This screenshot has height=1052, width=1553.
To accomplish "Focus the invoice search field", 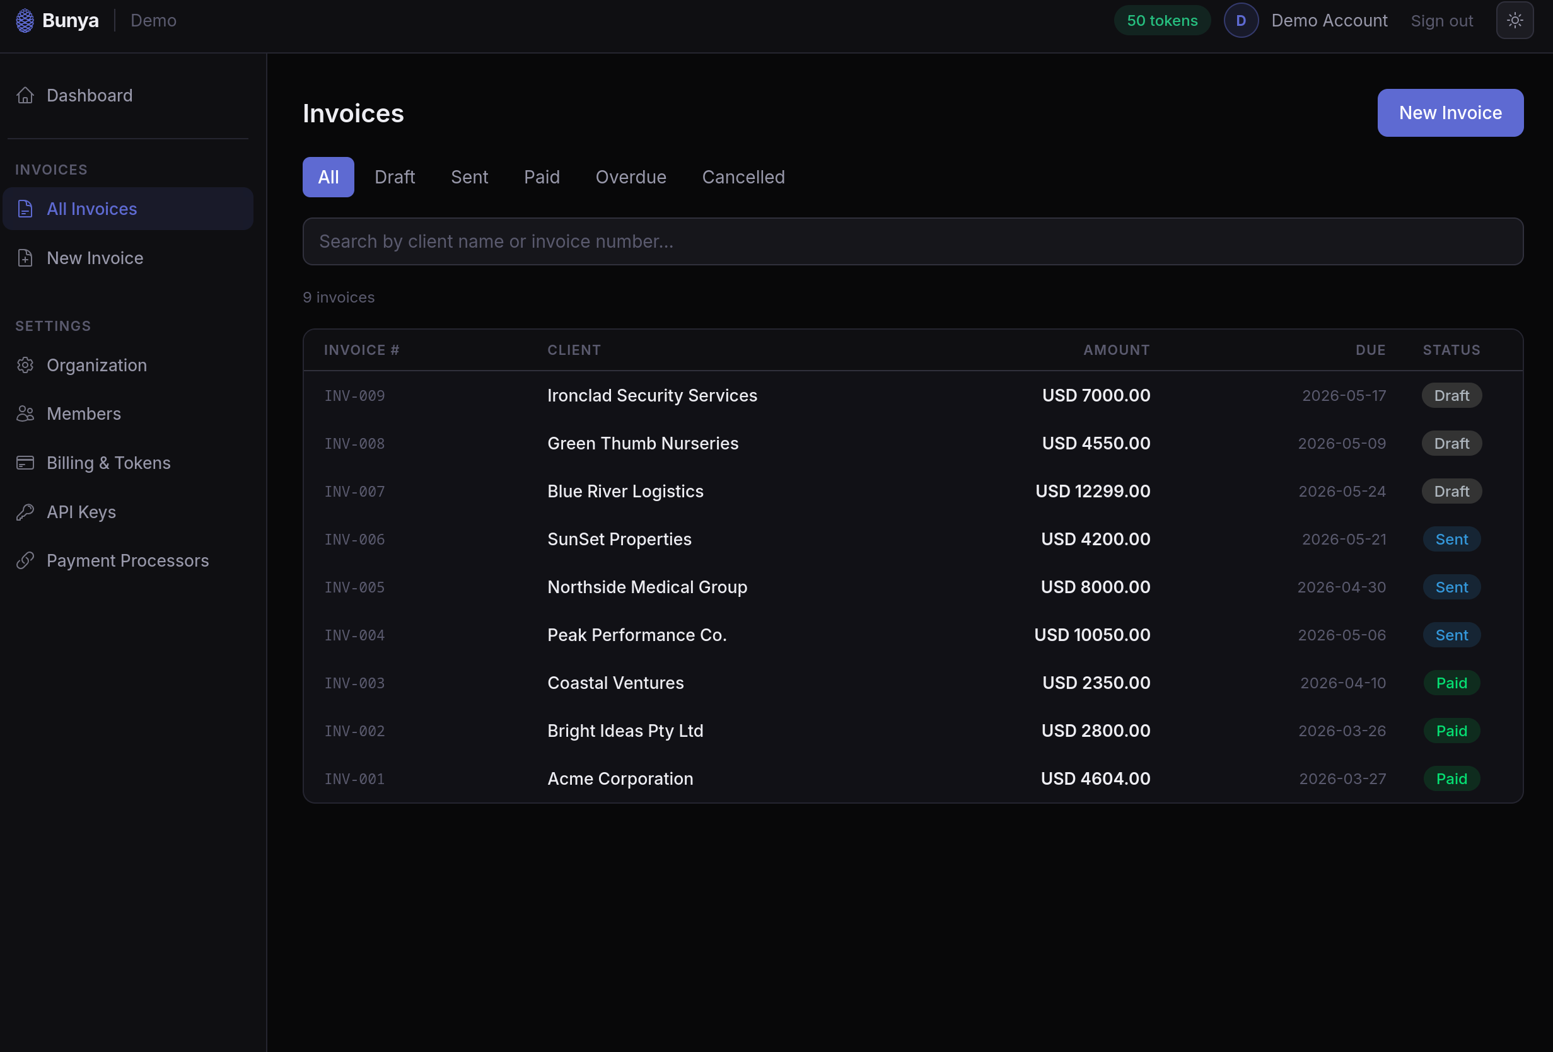I will (912, 241).
